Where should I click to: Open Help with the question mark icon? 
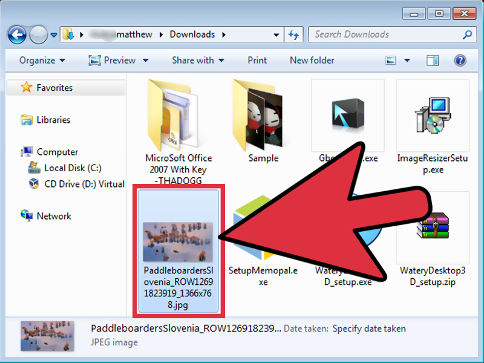click(460, 60)
